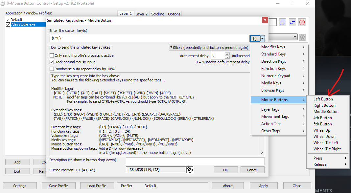Enable Randomise auto repeat delay by 10%
351x193 pixels.
52,69
